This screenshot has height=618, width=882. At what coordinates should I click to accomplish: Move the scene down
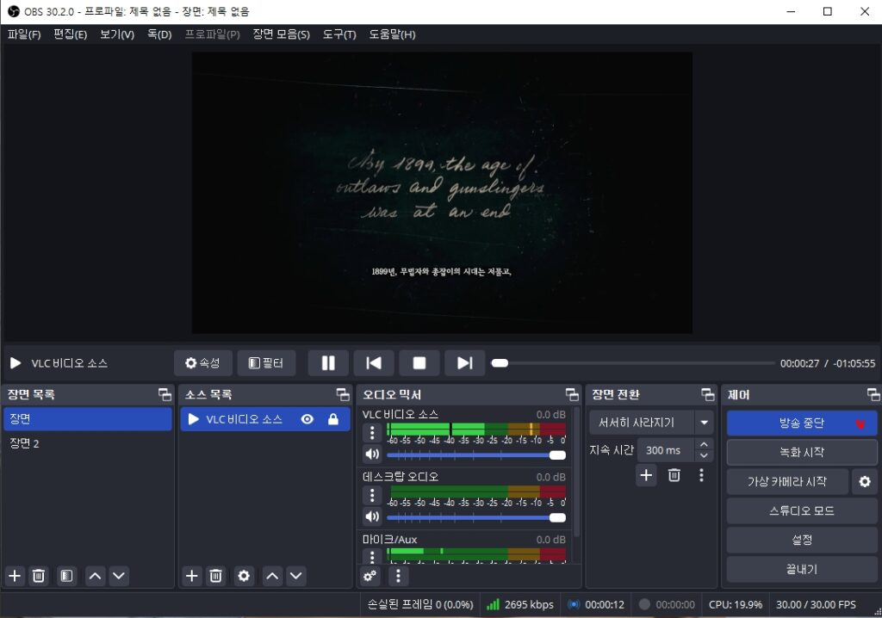[x=119, y=576]
